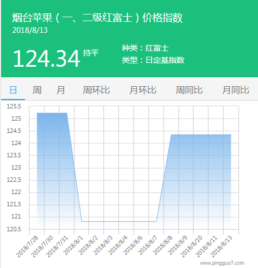The width and height of the screenshot is (258, 268).
Task: Switch to the 月环比 tab
Action: click(x=143, y=90)
